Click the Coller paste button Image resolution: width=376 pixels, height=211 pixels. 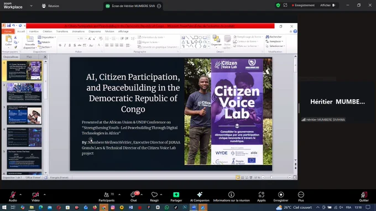(x=9, y=41)
